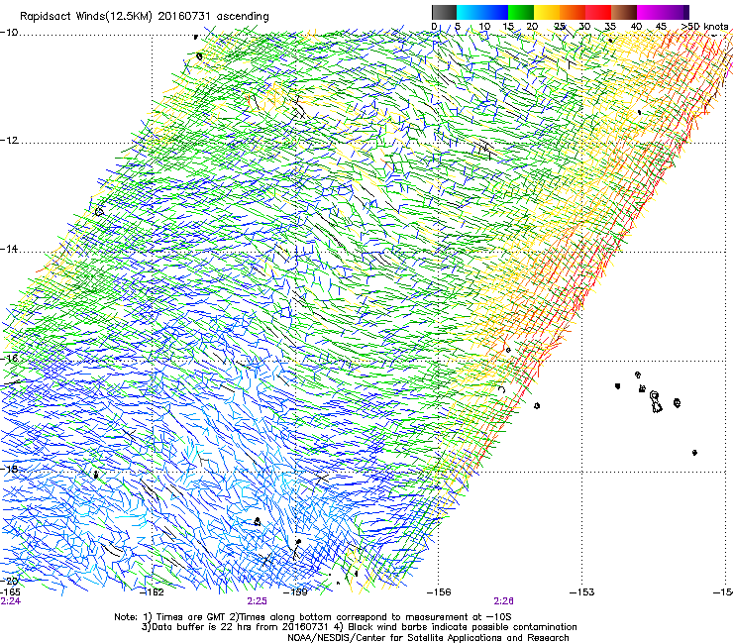Click the Rapidscat Winds chart title
The width and height of the screenshot is (733, 644).
[144, 16]
